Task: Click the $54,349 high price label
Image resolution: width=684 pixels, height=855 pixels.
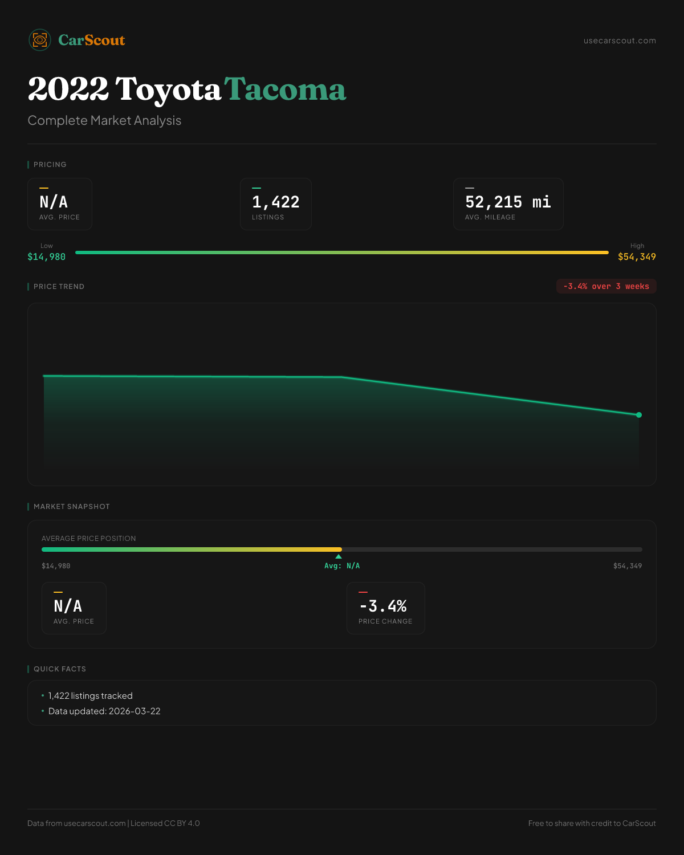Action: pyautogui.click(x=637, y=257)
